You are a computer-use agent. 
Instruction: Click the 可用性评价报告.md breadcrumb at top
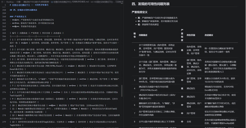point(80,2)
